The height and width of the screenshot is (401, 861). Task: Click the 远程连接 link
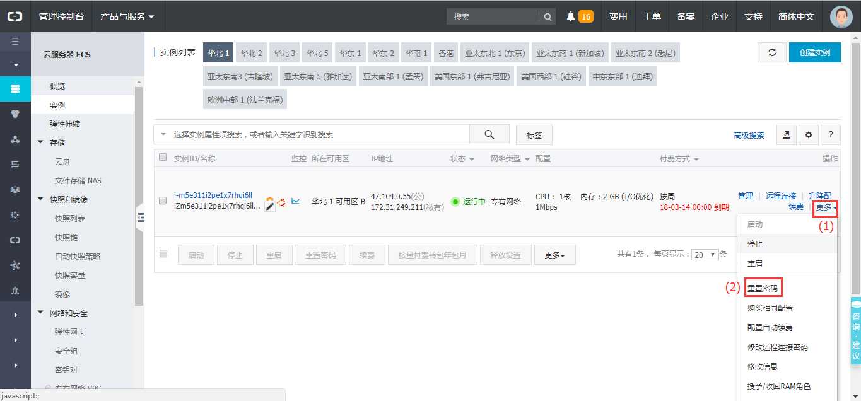coord(781,196)
